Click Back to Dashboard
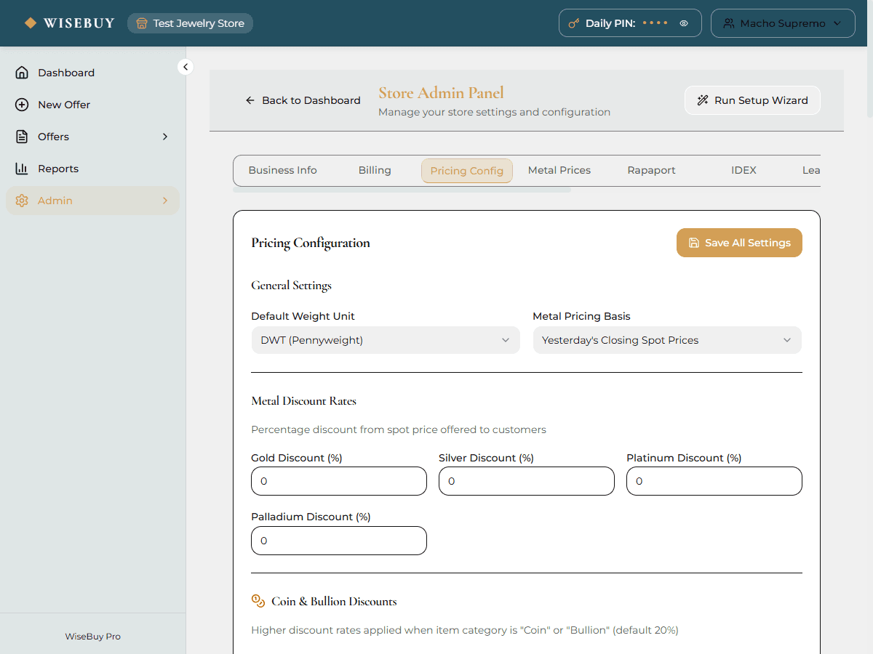The width and height of the screenshot is (873, 654). (x=303, y=100)
